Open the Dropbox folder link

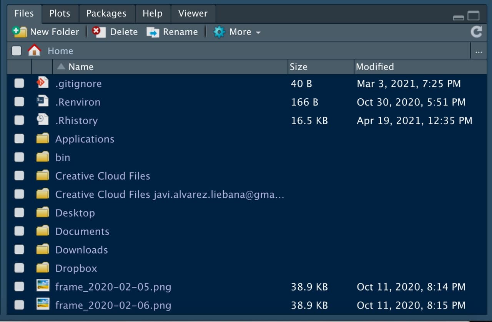pos(76,268)
